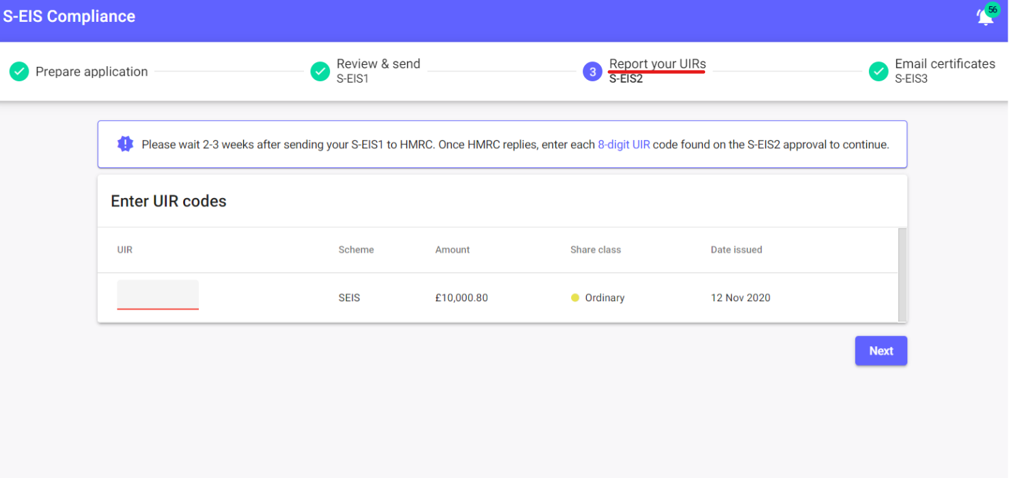Select Report your UIRs step

[658, 64]
